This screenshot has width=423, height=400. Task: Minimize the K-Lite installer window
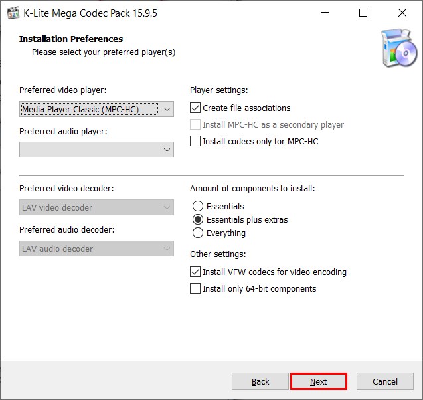[x=324, y=13]
